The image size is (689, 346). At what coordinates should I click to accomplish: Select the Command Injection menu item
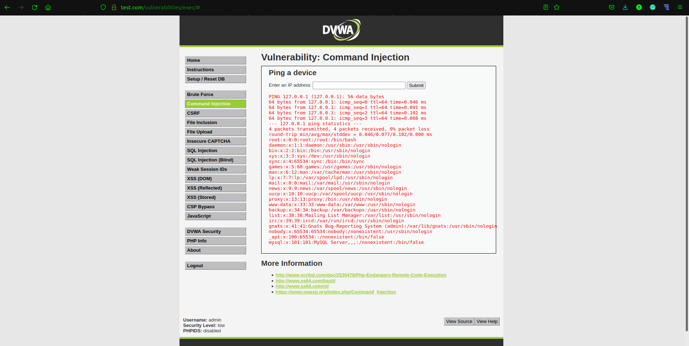(216, 104)
